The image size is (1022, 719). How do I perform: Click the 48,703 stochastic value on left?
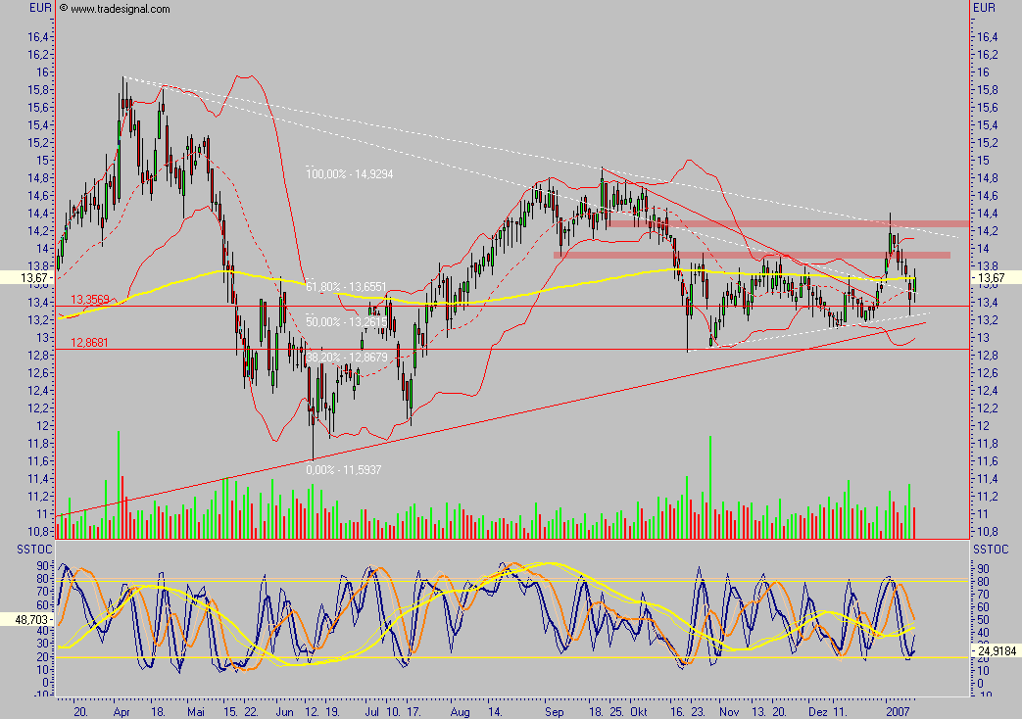click(26, 621)
